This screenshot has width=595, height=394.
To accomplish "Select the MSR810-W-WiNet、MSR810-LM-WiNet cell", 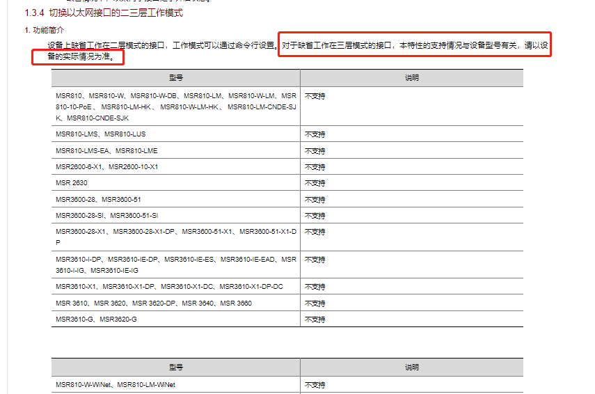I will coord(176,384).
